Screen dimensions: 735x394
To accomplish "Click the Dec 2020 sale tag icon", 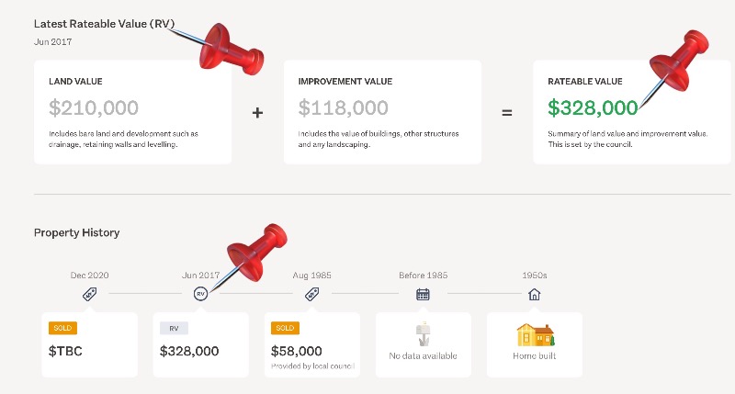I will [89, 294].
